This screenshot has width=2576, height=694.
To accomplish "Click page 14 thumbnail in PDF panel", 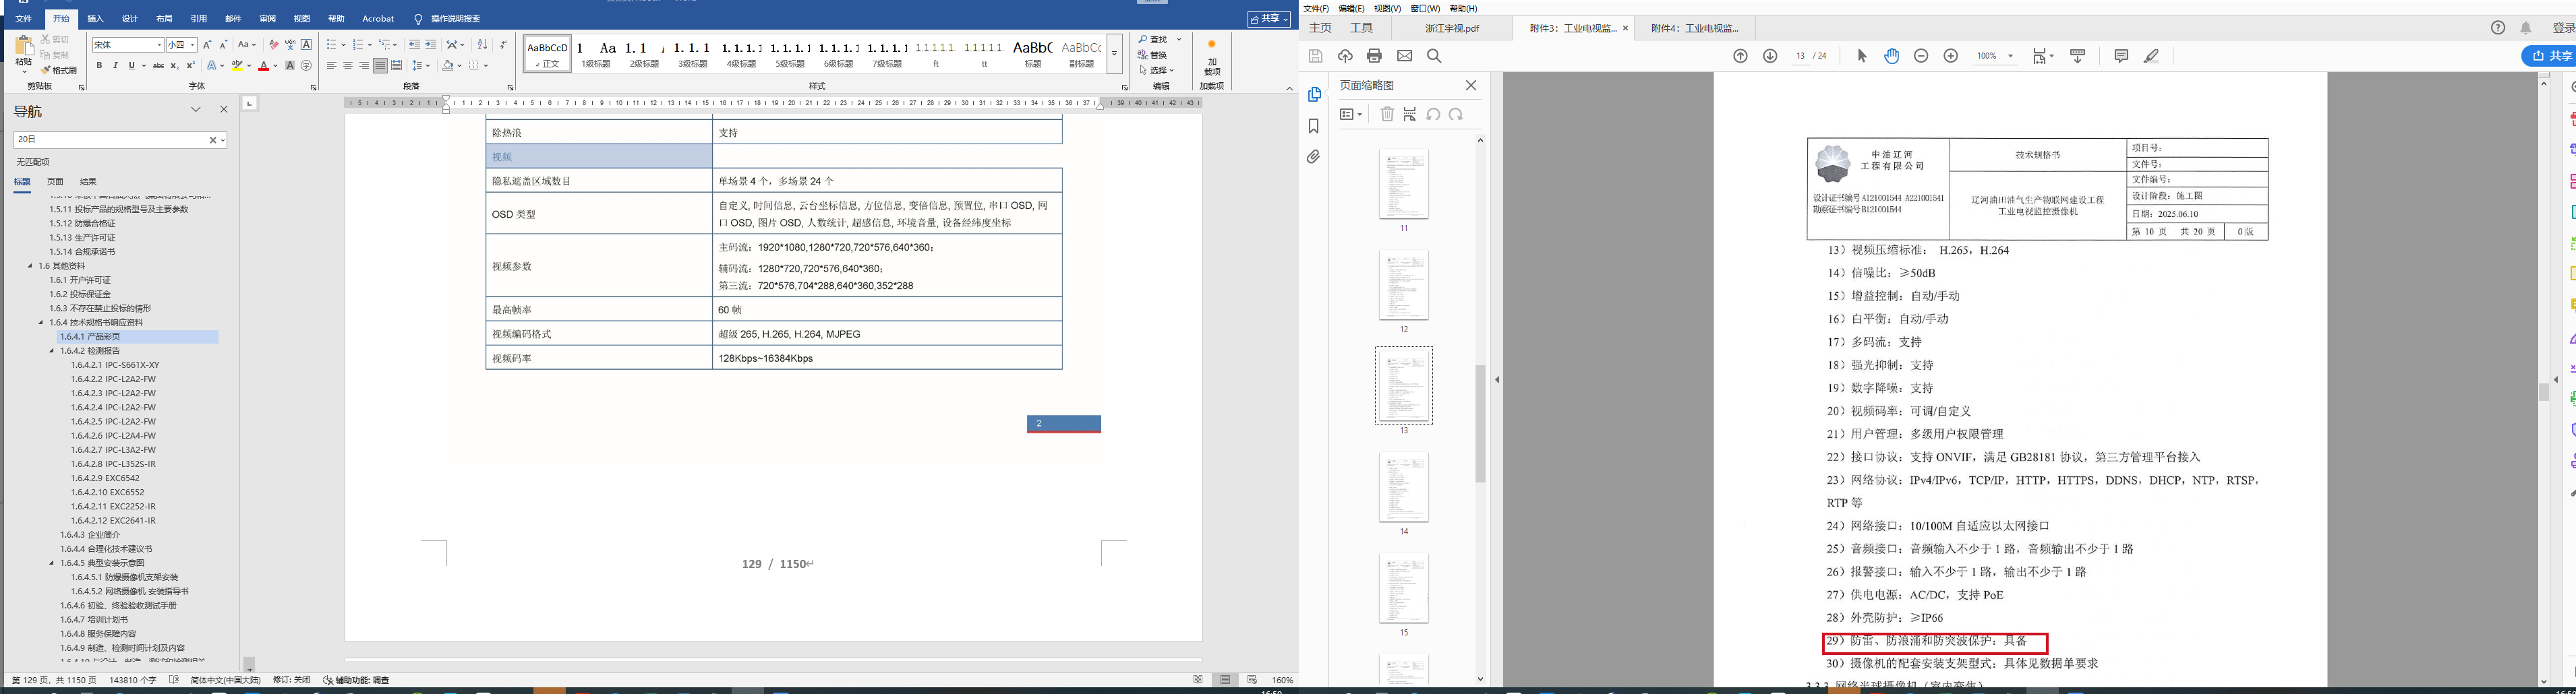I will (x=1404, y=487).
